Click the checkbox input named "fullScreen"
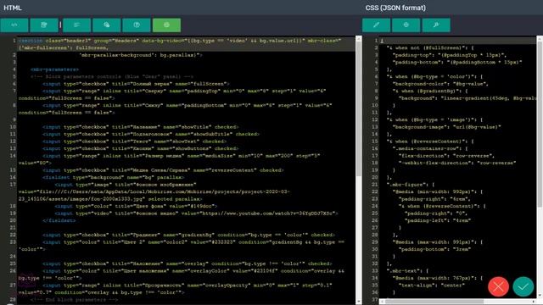This screenshot has width=543, height=305. (136, 84)
